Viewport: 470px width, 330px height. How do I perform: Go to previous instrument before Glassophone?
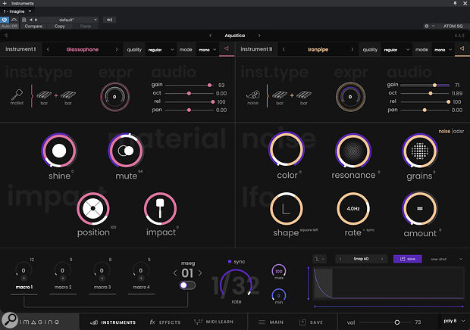coord(48,49)
